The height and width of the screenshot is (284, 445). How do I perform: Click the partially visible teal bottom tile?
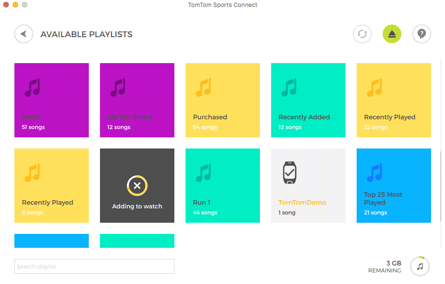(137, 241)
